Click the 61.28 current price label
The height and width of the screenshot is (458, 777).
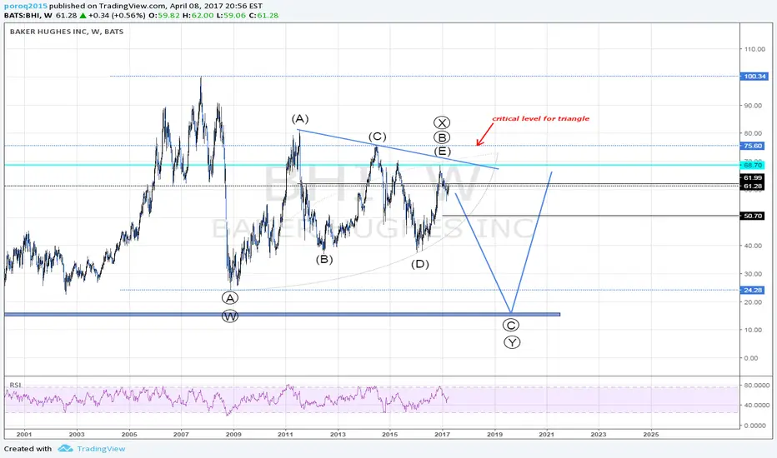tap(752, 187)
